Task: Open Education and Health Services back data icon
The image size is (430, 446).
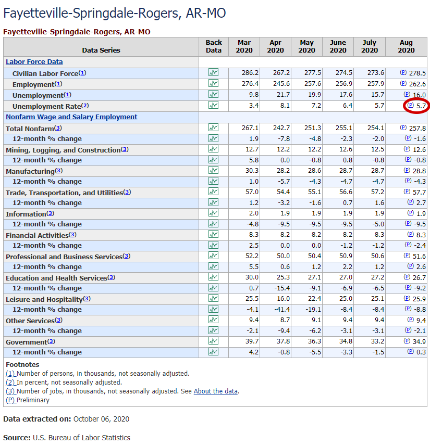Action: [x=213, y=277]
